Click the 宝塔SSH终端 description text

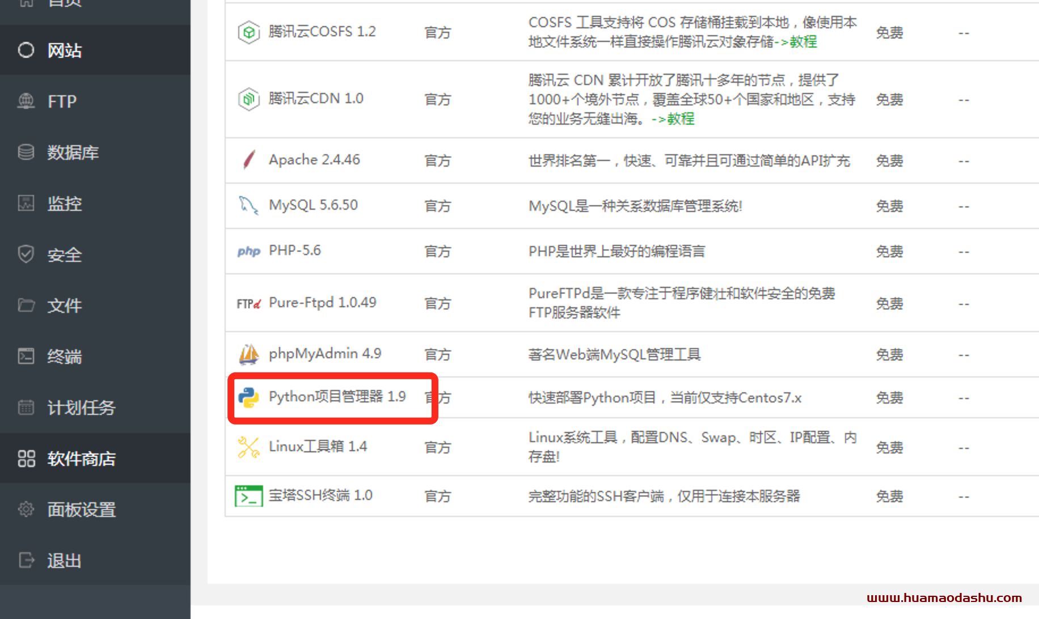664,496
